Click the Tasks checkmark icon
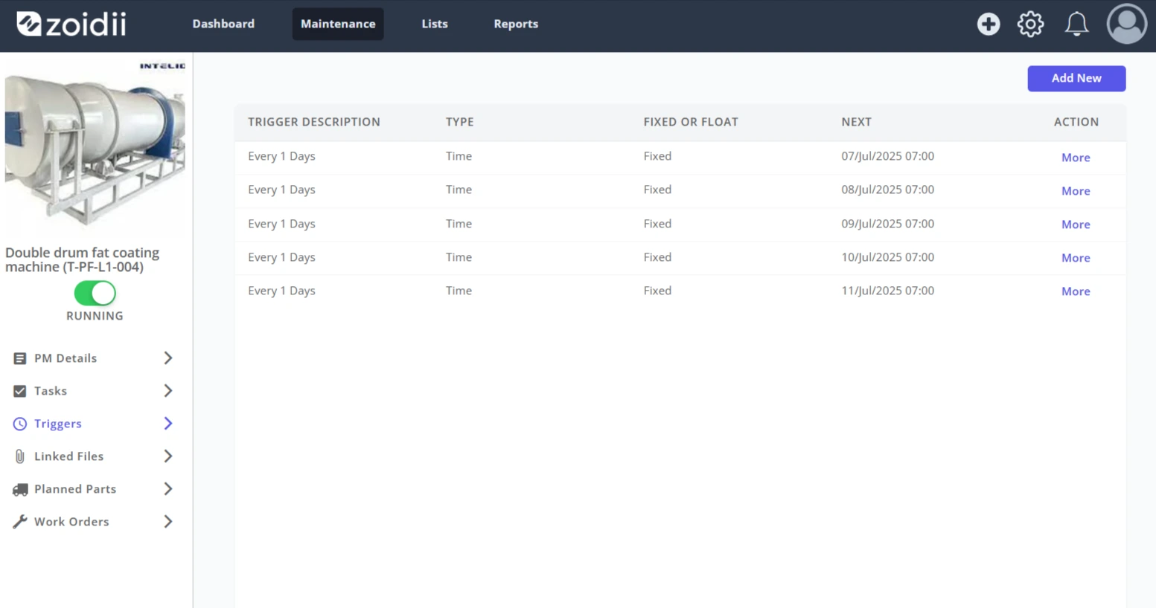 (20, 391)
